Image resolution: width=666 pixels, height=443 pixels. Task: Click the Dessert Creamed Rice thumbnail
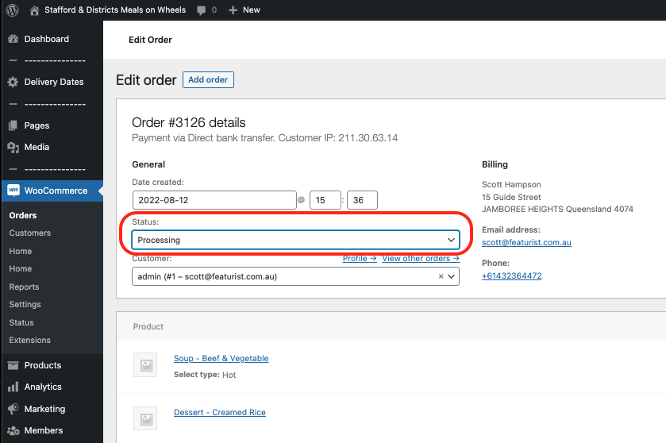tap(145, 418)
